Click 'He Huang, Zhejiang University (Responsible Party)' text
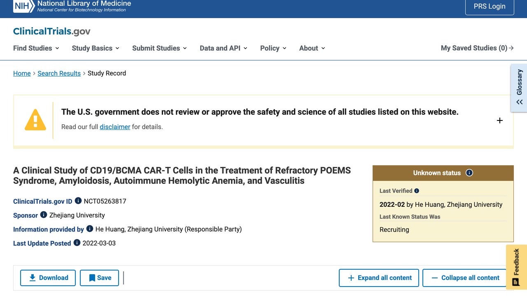 point(168,229)
